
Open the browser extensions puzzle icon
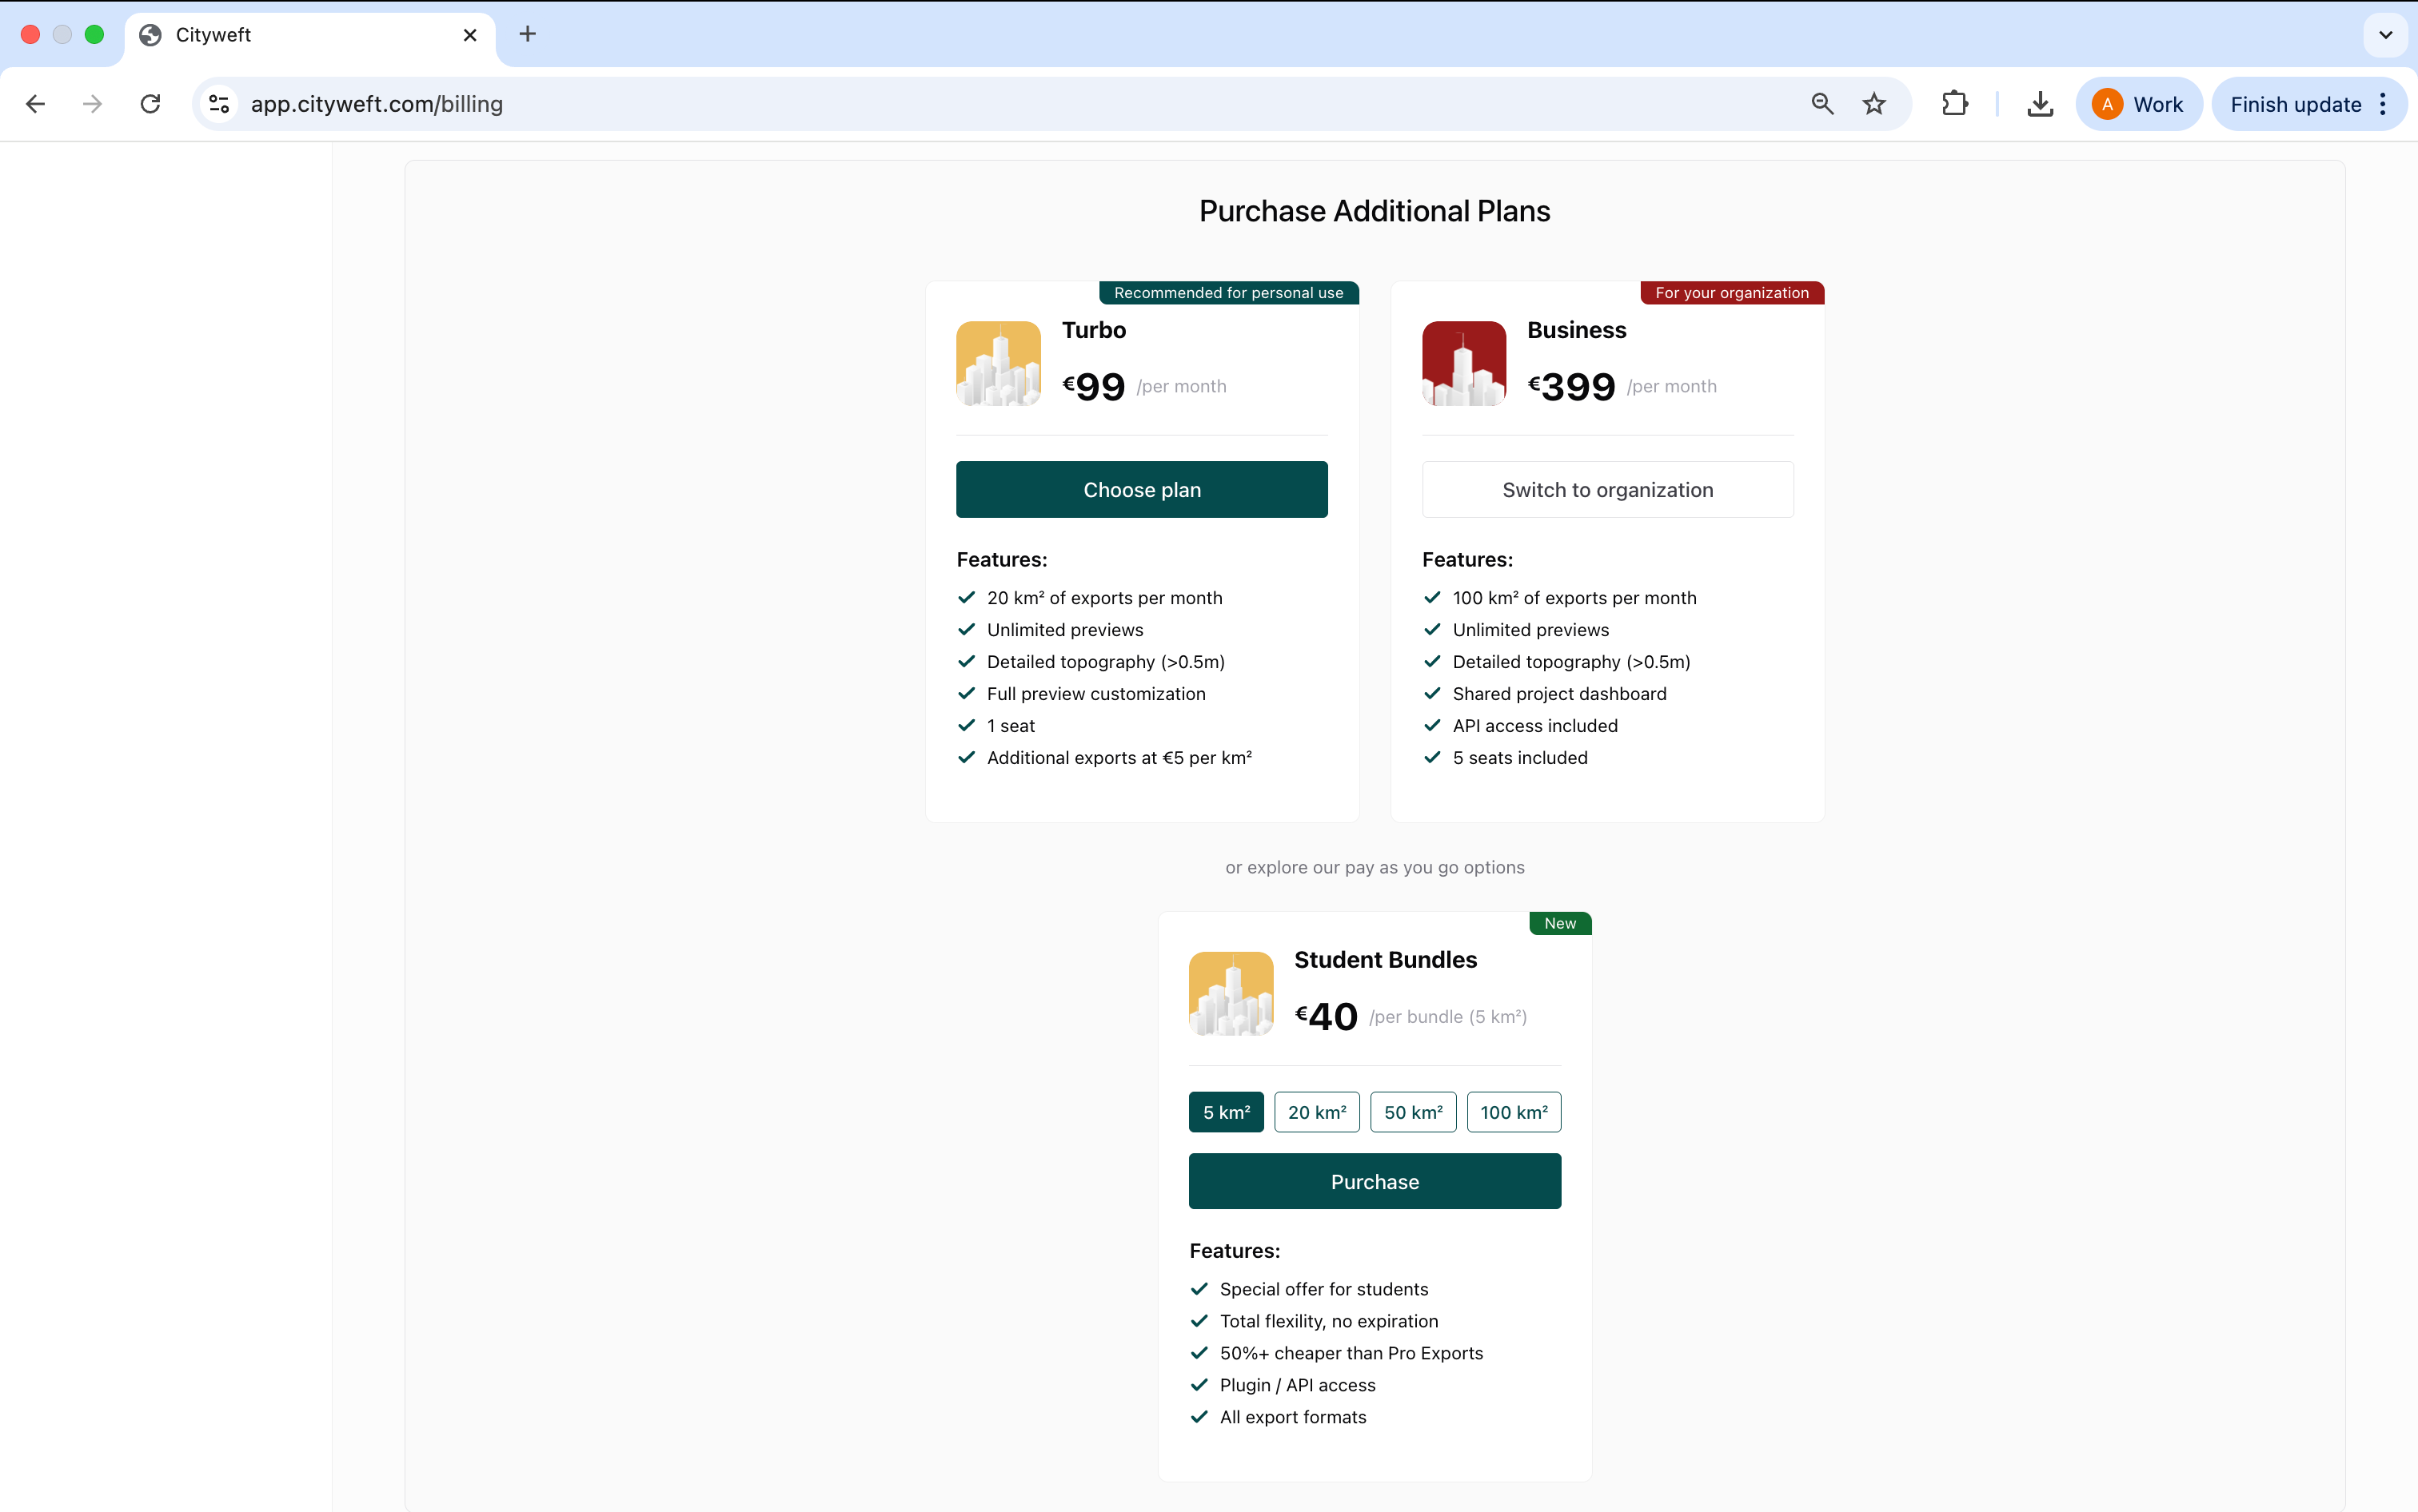1953,104
